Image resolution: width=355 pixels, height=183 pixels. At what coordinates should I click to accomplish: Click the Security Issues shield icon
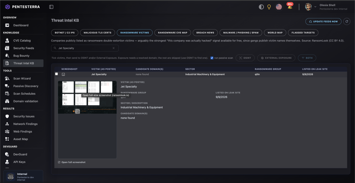7,116
